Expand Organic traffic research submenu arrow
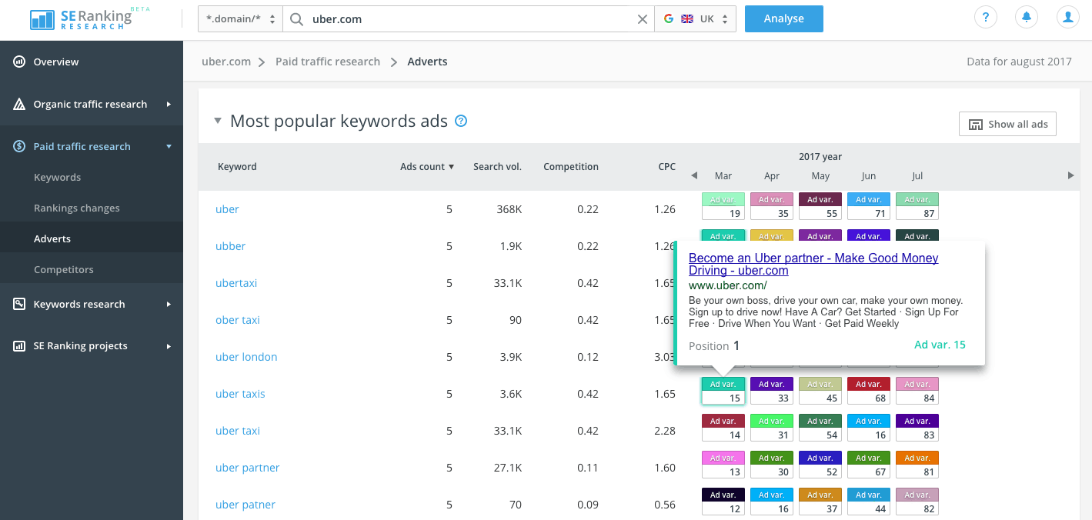Screen dimensions: 1092x520 pyautogui.click(x=169, y=104)
